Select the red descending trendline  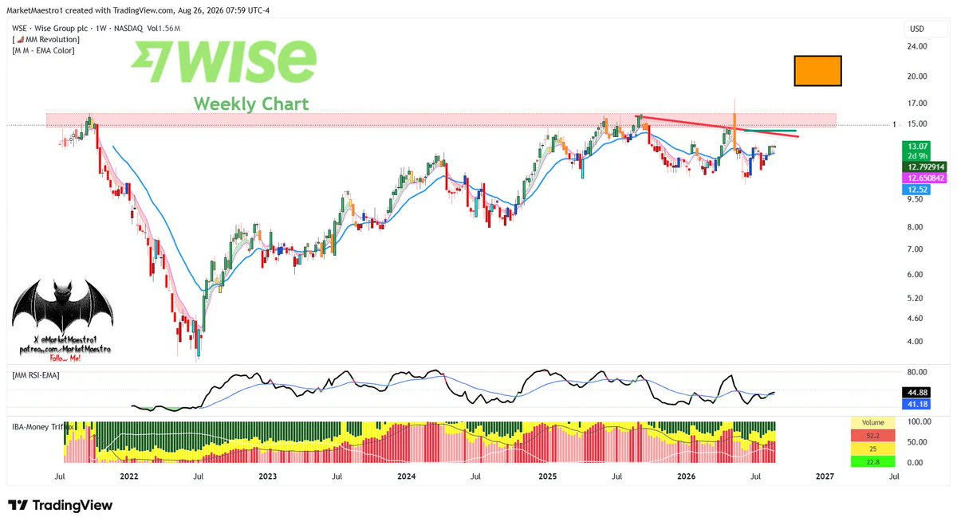pos(718,127)
